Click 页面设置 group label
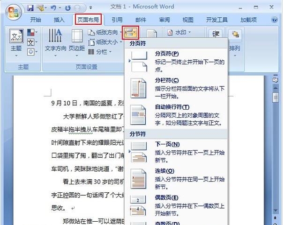Screen dimensions: 283x225 [x=86, y=67]
